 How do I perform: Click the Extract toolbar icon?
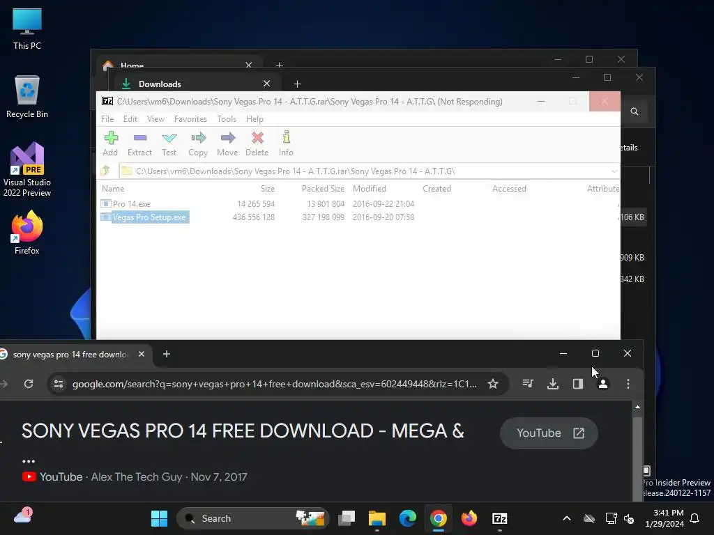(139, 144)
